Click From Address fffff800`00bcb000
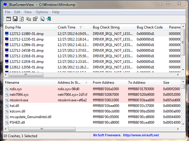Screen dimensions: 189x141 (106, 111)
